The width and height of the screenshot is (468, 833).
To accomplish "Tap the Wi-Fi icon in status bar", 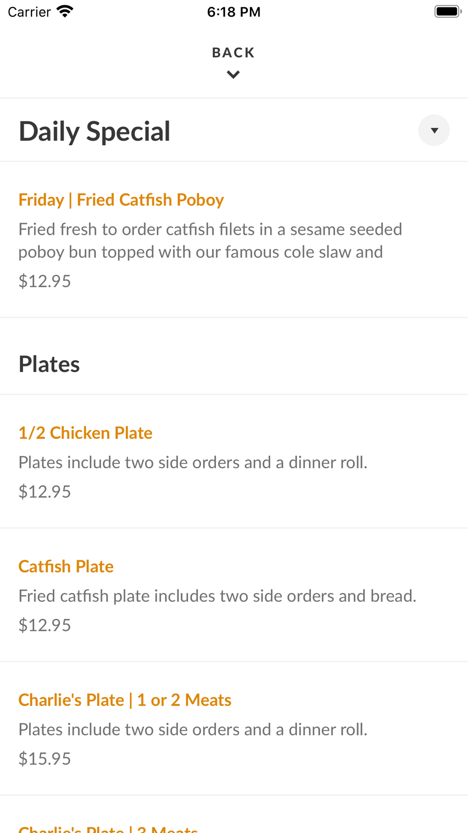I will pyautogui.click(x=65, y=11).
